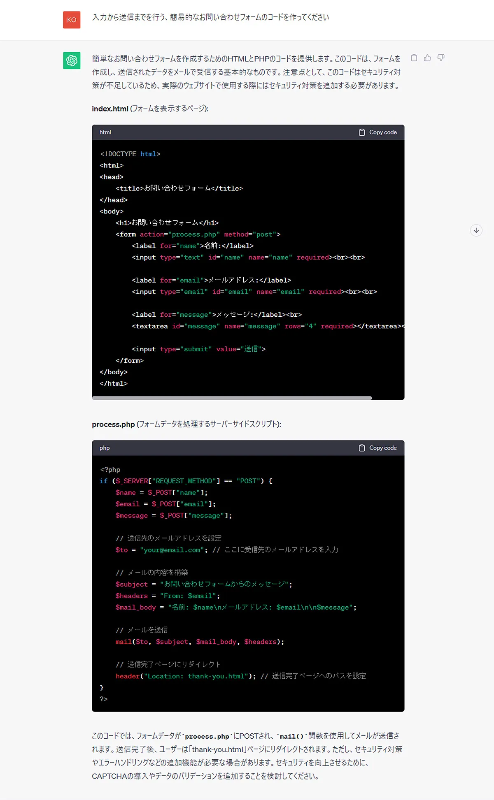Image resolution: width=494 pixels, height=800 pixels.
Task: Copy the assistant response with the clipboard icon
Action: coord(414,58)
